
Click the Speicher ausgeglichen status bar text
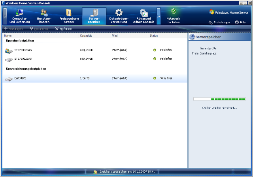pos(127,172)
